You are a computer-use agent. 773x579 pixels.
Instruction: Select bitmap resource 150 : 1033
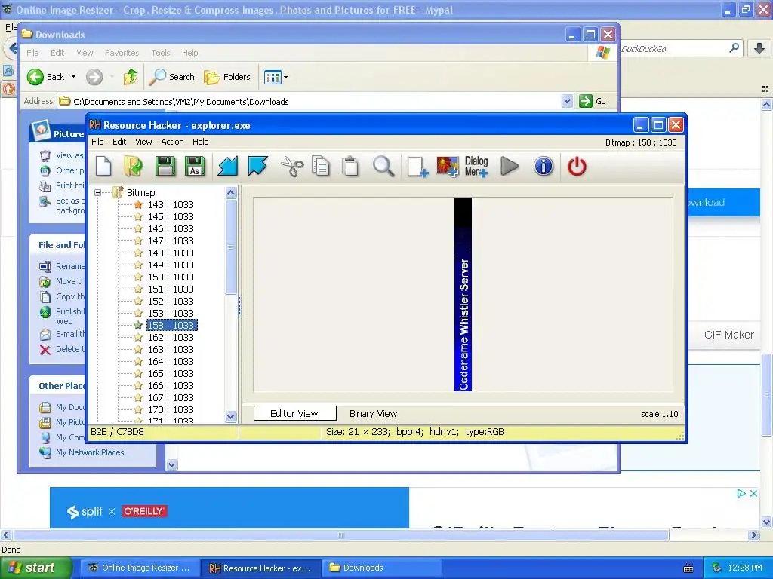pyautogui.click(x=171, y=277)
